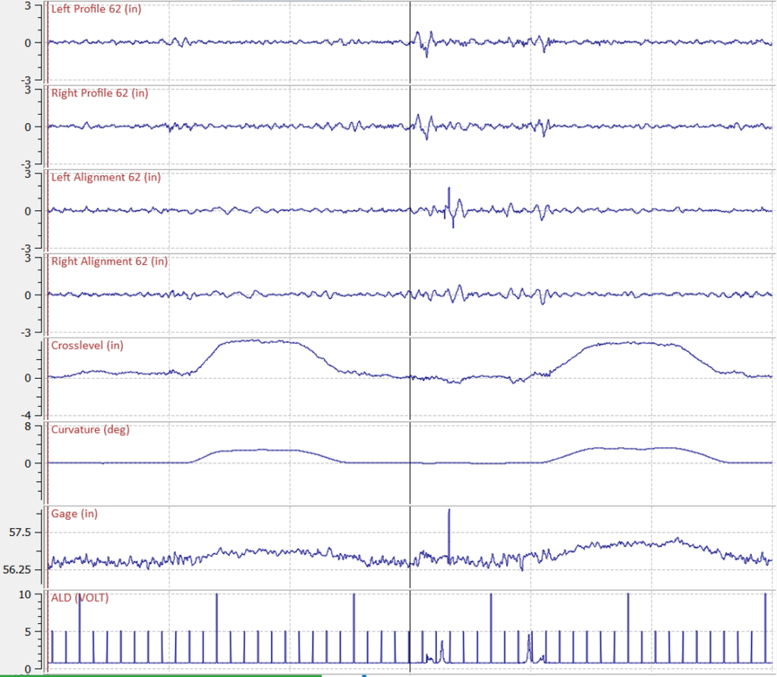Click the Right Profile 62 (in) channel label

[99, 93]
